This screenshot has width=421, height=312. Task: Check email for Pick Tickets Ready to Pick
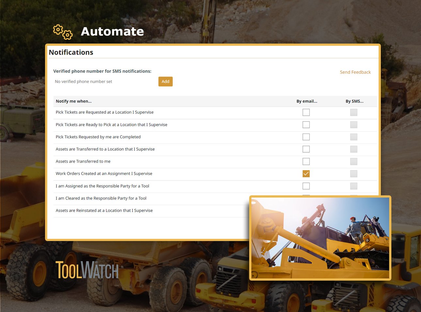point(306,124)
